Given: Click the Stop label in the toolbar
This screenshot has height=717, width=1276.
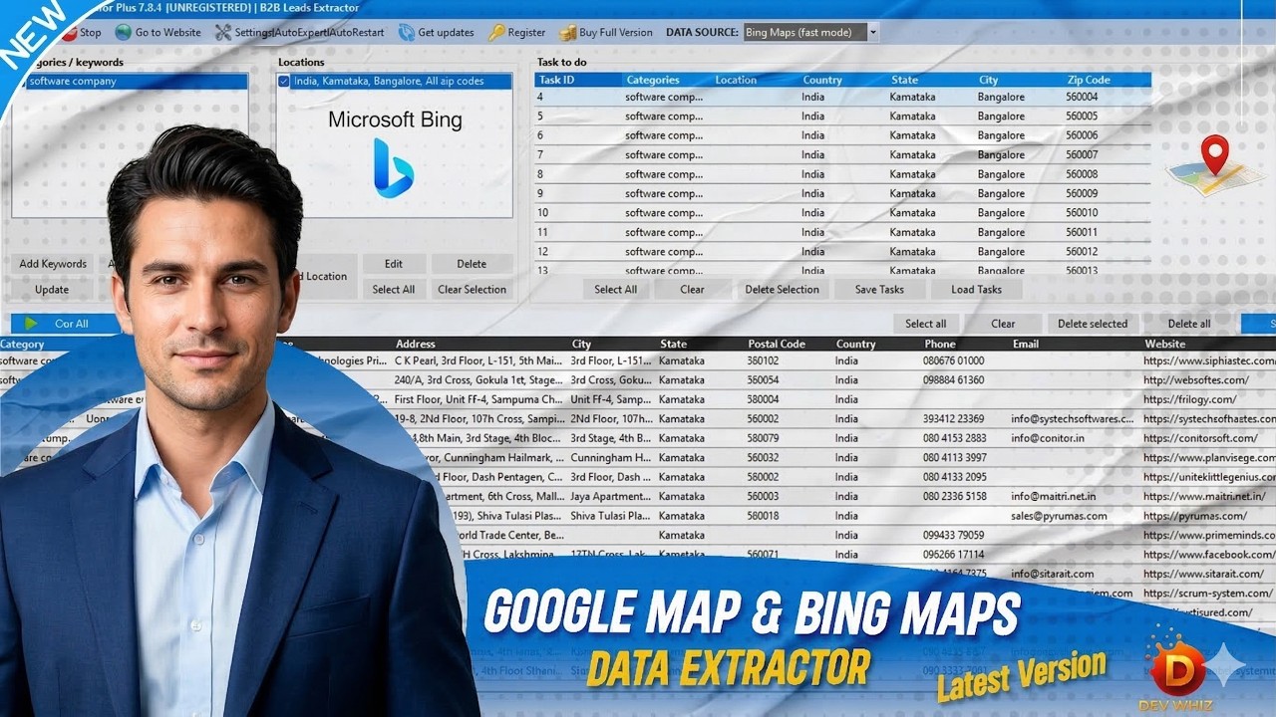Looking at the screenshot, I should pyautogui.click(x=91, y=32).
